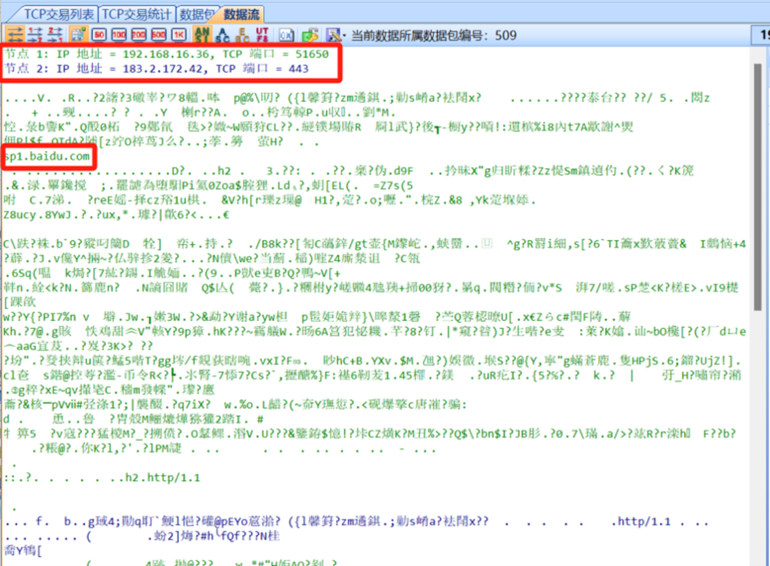Screen dimensions: 770x566
Task: Click the key-shaped toolbar icon
Action: point(310,35)
